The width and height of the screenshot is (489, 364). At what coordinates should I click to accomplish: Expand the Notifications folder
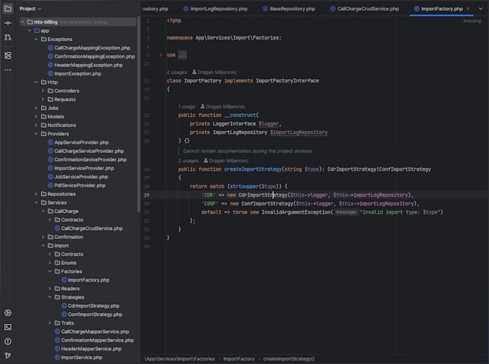36,125
